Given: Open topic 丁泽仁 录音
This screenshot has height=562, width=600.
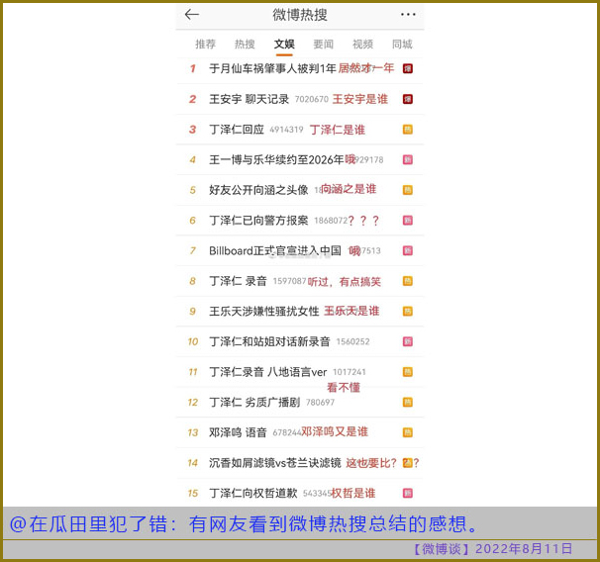Looking at the screenshot, I should [238, 281].
